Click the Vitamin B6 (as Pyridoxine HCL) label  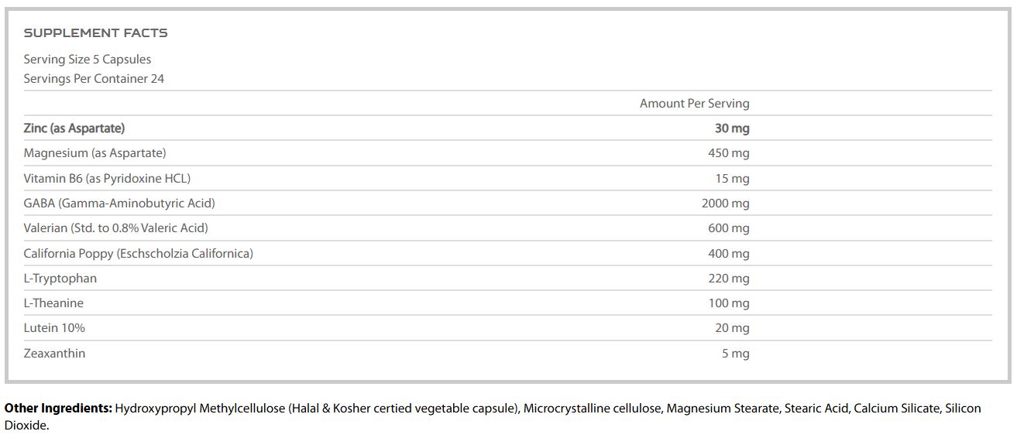click(x=107, y=179)
